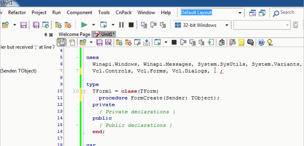Viewport: 304px width, 146px height.
Task: Open the Refactor menu
Action: point(17,13)
